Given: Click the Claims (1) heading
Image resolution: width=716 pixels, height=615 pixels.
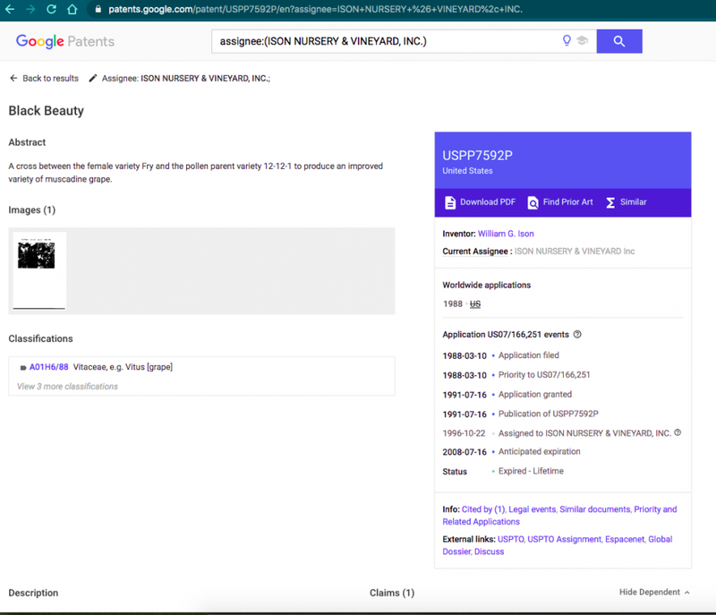Looking at the screenshot, I should [x=392, y=593].
